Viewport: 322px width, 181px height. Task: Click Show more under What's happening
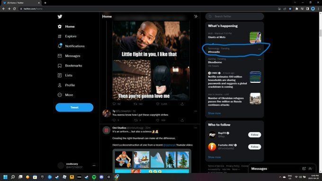pyautogui.click(x=214, y=113)
